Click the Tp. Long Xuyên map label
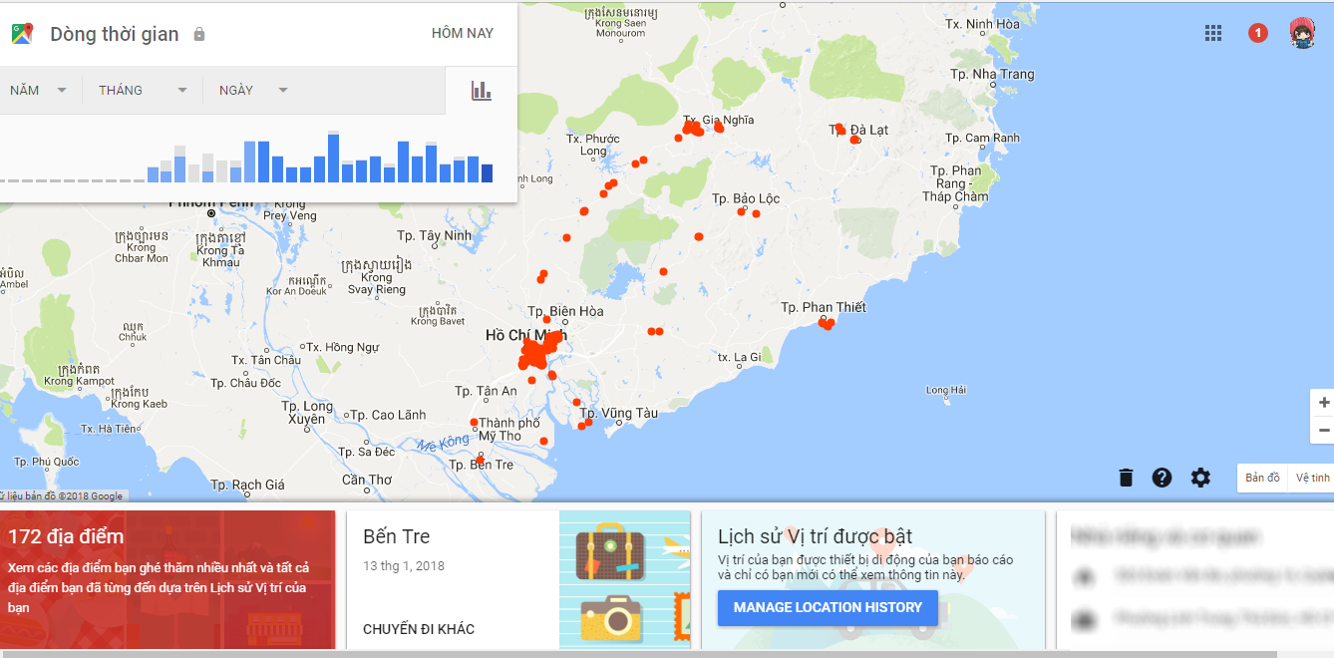 306,413
